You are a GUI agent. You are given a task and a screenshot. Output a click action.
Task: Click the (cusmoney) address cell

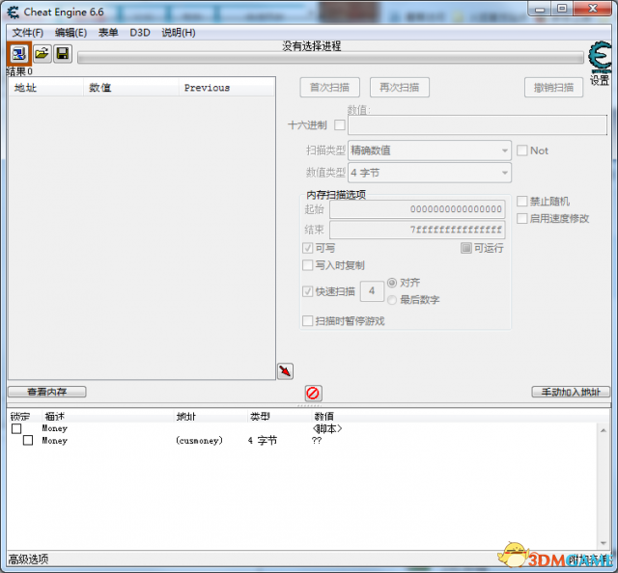point(199,441)
